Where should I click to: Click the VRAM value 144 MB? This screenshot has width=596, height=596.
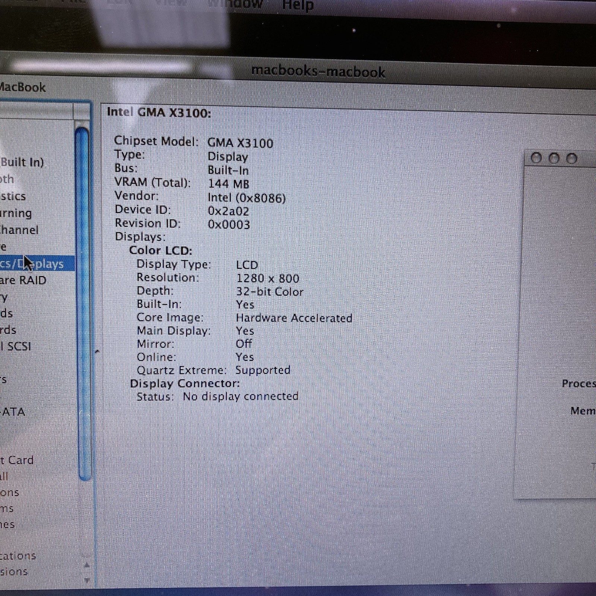228,184
